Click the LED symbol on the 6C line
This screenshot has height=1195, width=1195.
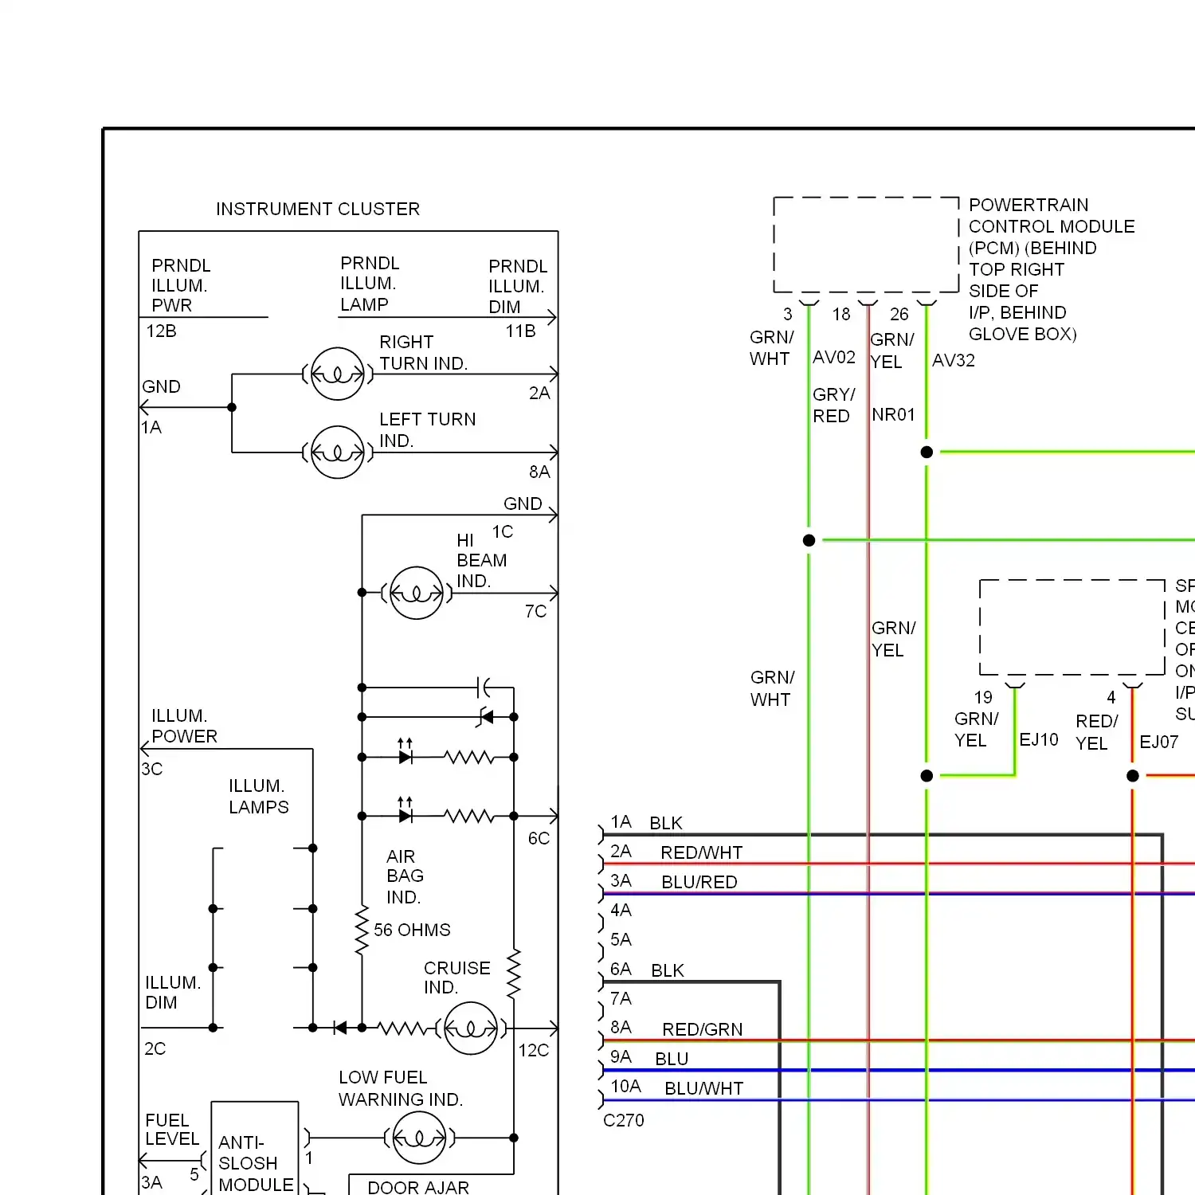pos(406,811)
